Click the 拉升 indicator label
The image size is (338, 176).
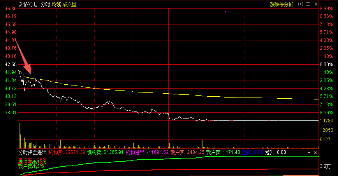point(270,153)
